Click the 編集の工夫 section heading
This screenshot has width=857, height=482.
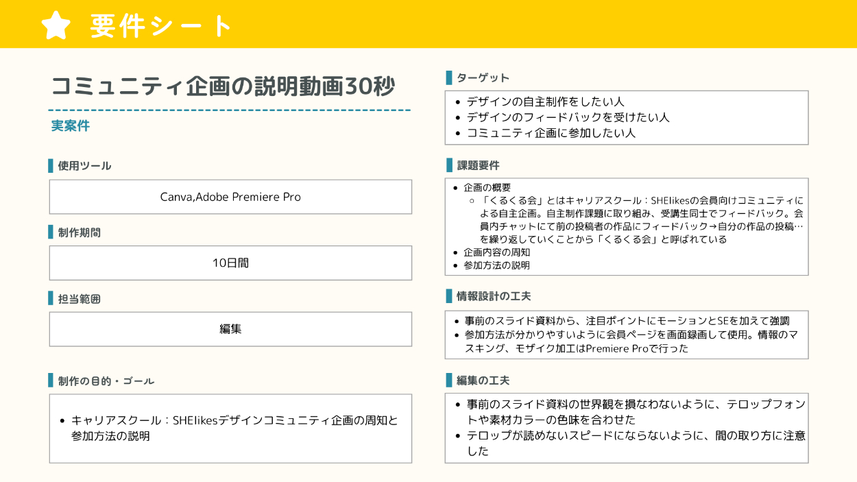pyautogui.click(x=483, y=380)
